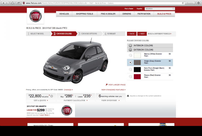This screenshot has height=136, width=202.
Task: Click the $22,800 net price text
Action: click(39, 96)
